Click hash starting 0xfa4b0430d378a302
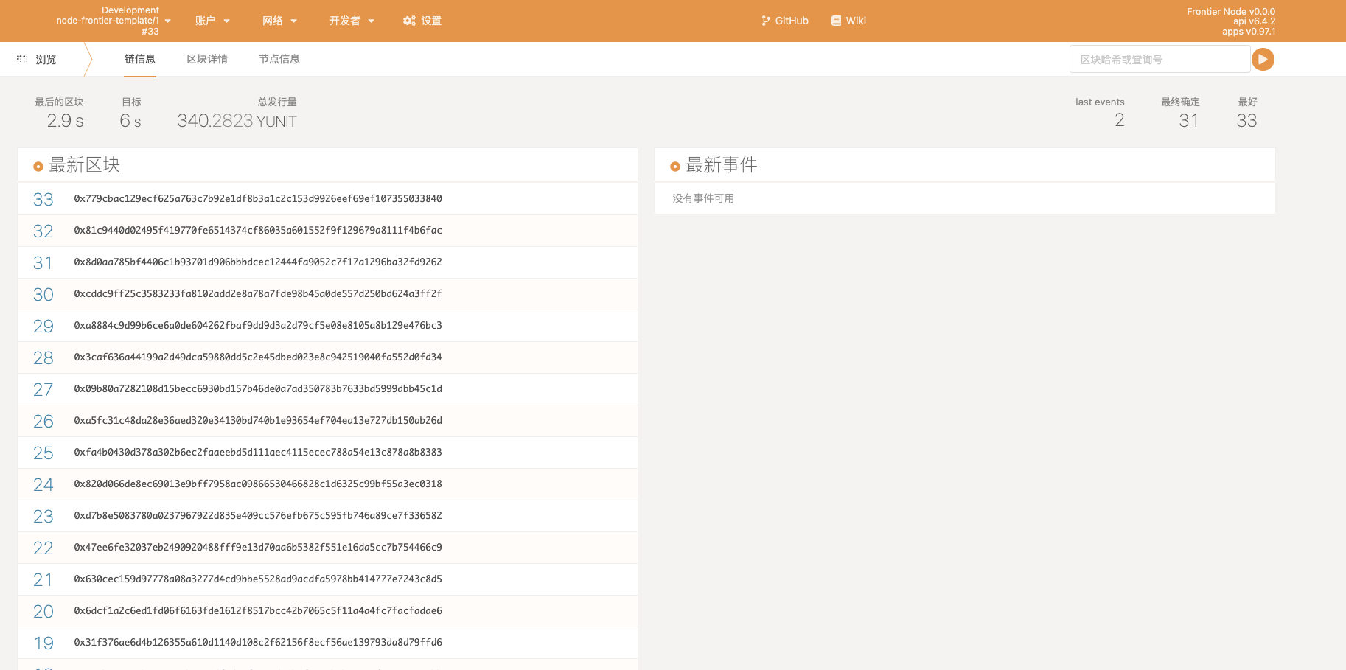The image size is (1346, 670). pyautogui.click(x=258, y=452)
